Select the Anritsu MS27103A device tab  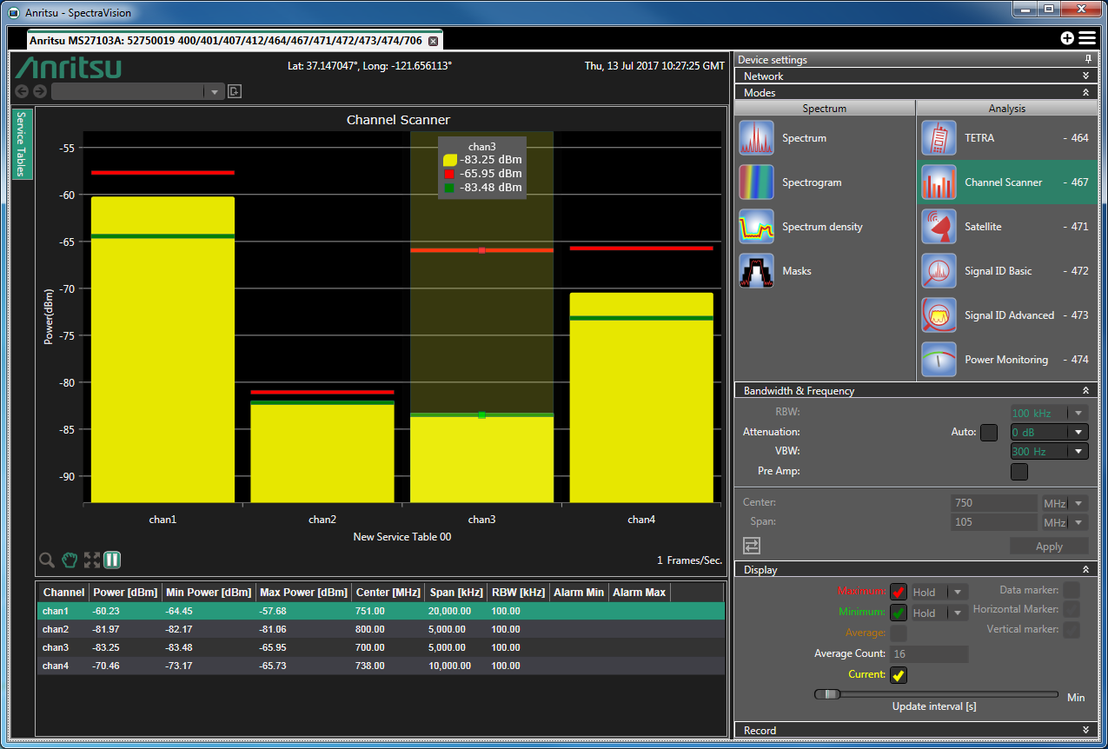tap(226, 41)
